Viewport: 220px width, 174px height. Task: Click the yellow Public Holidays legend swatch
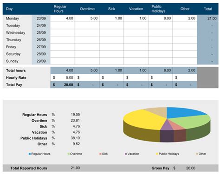pos(157,154)
